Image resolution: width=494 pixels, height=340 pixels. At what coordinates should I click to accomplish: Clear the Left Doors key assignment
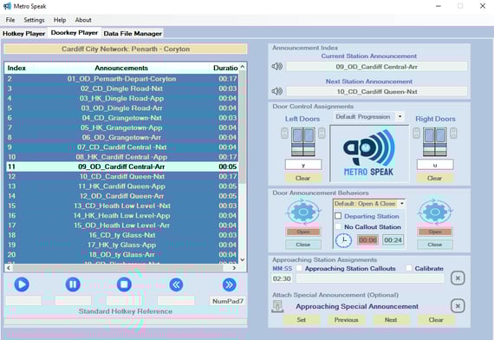coord(303,178)
